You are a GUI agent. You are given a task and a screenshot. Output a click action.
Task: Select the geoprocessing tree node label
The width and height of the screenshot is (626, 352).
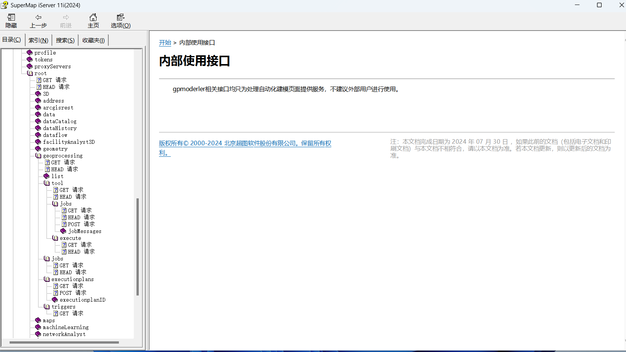pyautogui.click(x=63, y=156)
